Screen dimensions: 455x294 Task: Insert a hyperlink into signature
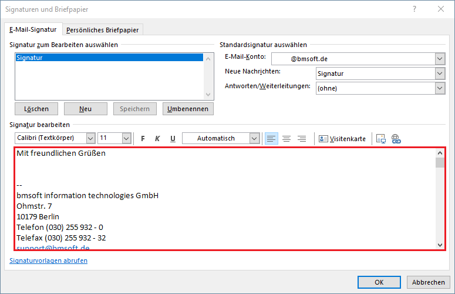[396, 139]
